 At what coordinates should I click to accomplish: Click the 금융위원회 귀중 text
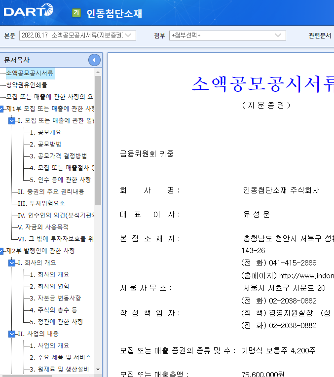tap(147, 153)
